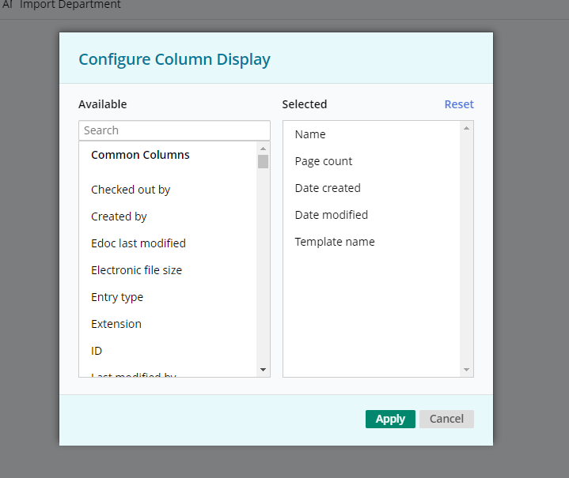Click Available list scrollbar thumb
The width and height of the screenshot is (569, 478).
[264, 161]
